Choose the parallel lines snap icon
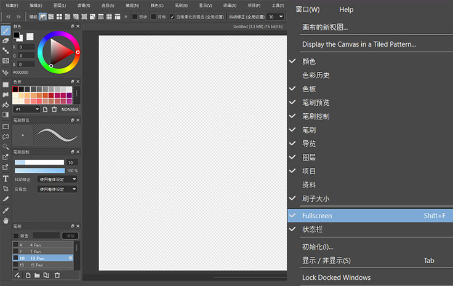The image size is (453, 286). click(x=51, y=17)
